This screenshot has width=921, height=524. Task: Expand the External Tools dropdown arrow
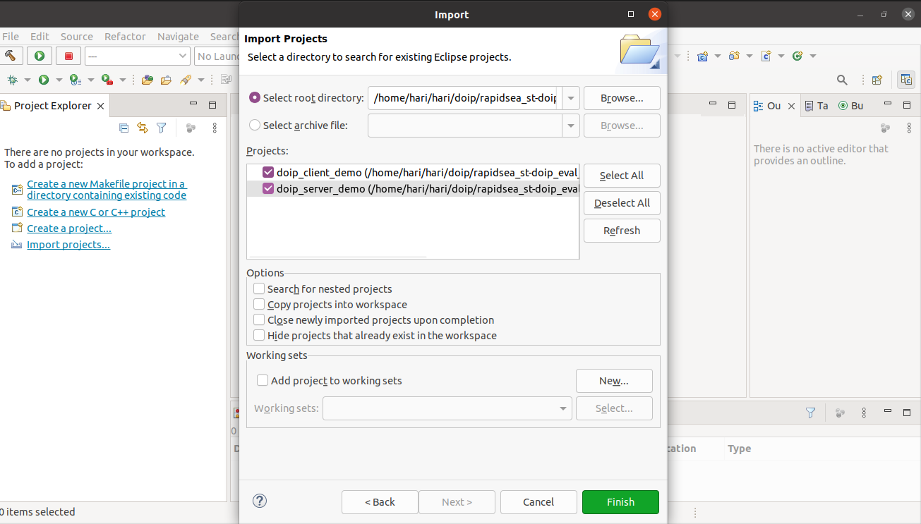[122, 80]
